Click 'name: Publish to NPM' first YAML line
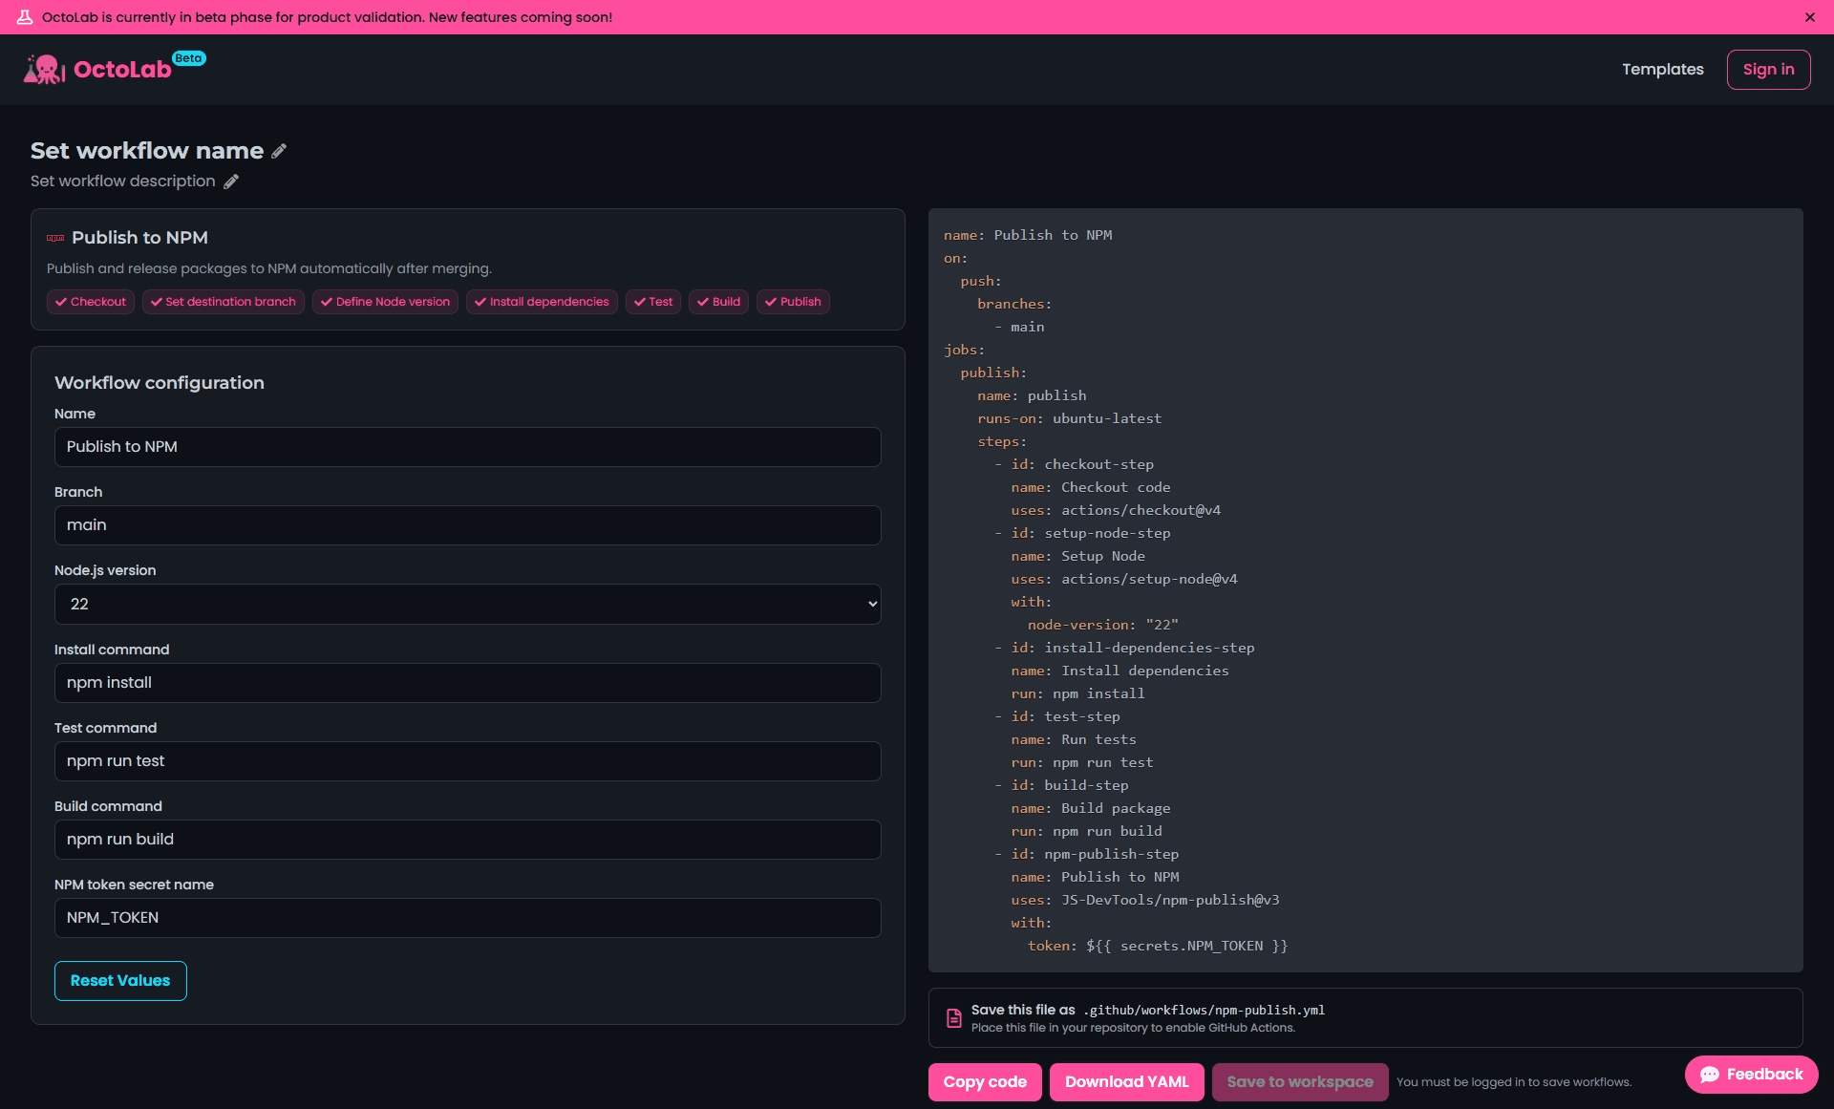The width and height of the screenshot is (1834, 1109). tap(1028, 235)
